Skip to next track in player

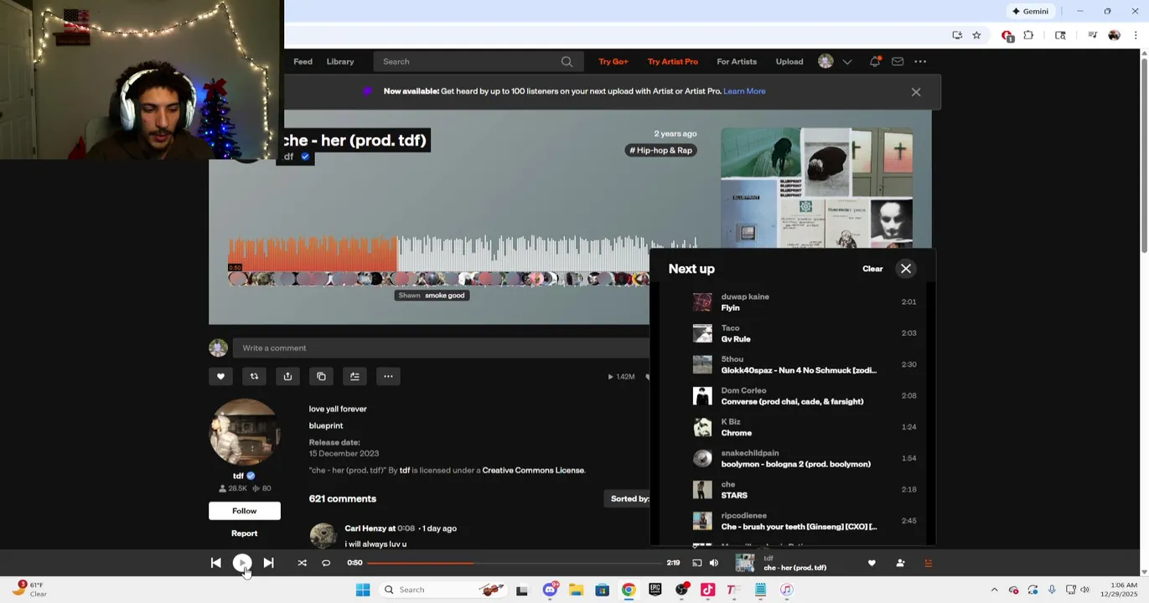point(268,563)
